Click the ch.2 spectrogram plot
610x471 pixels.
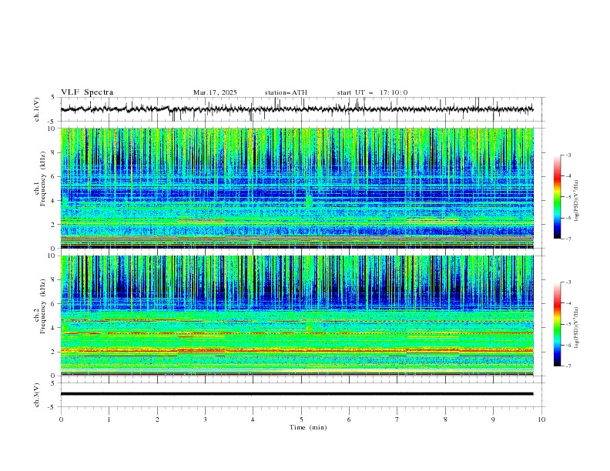tap(297, 316)
